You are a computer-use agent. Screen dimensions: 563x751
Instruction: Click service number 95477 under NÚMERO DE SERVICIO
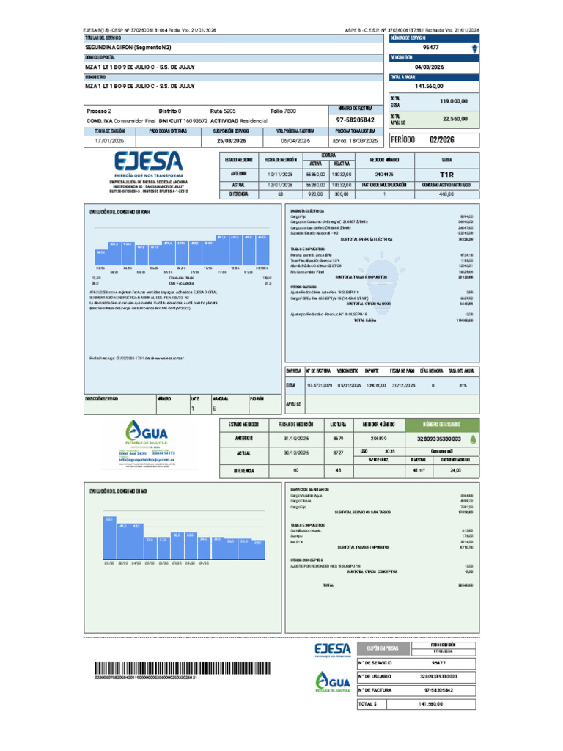[431, 48]
